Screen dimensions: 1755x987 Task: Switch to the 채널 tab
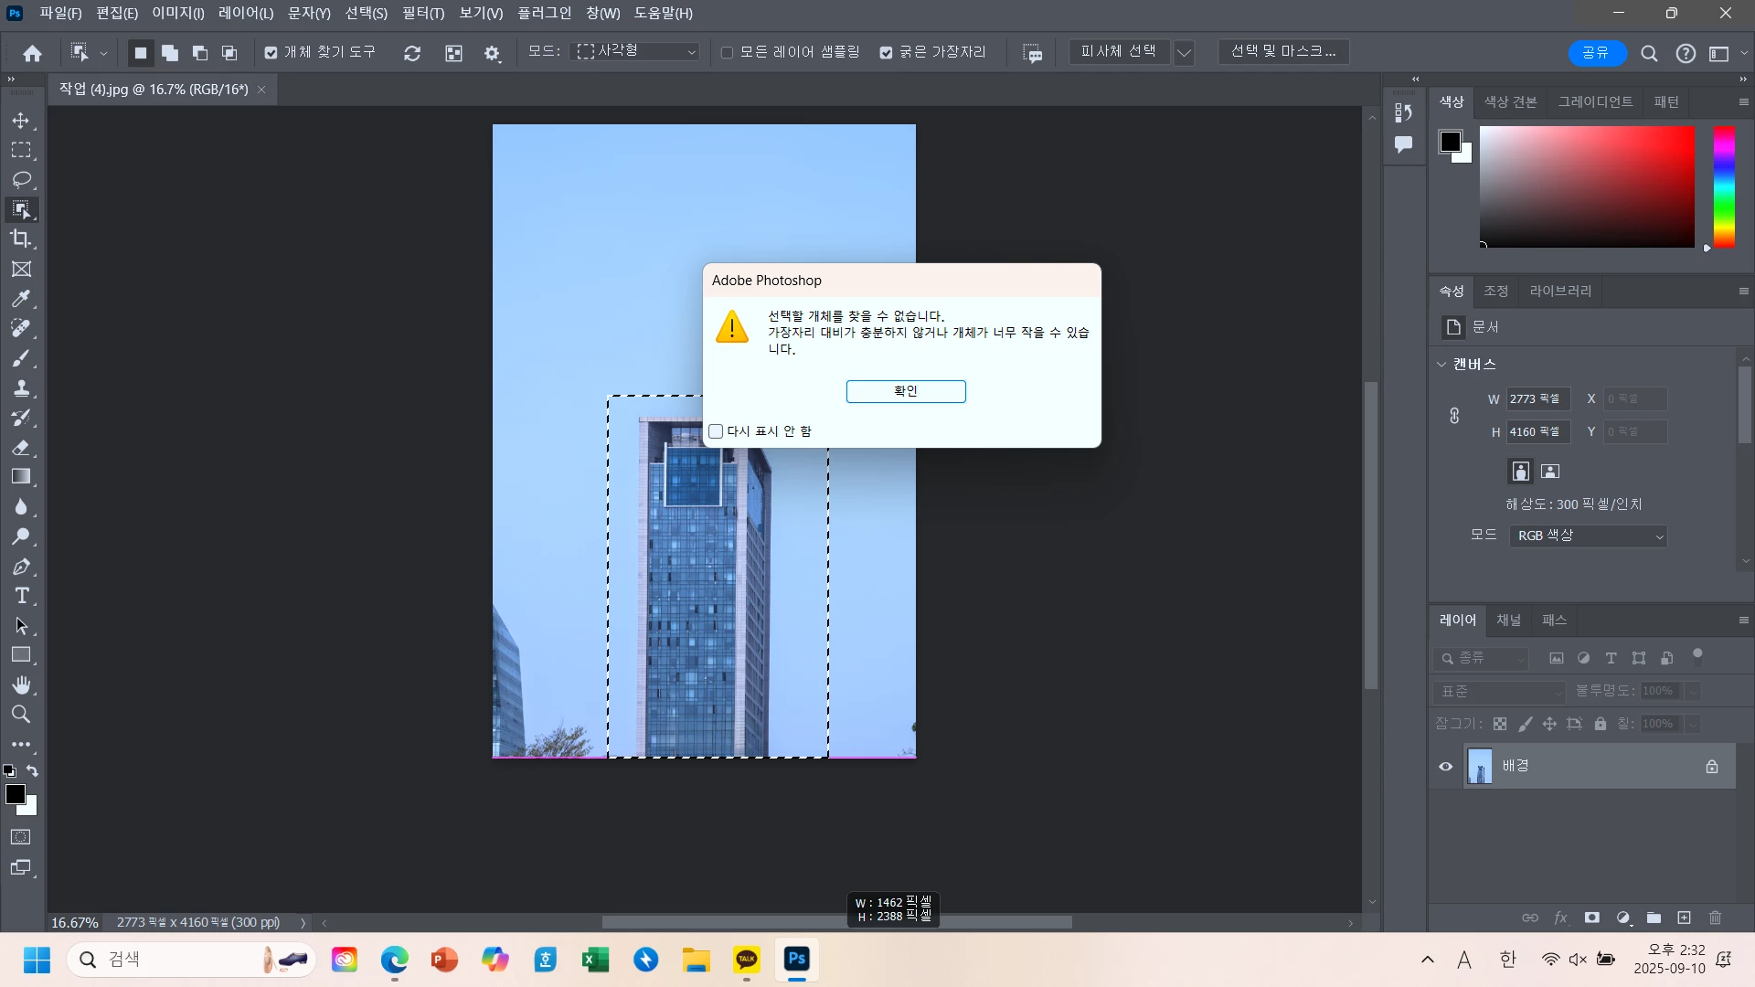pos(1508,620)
